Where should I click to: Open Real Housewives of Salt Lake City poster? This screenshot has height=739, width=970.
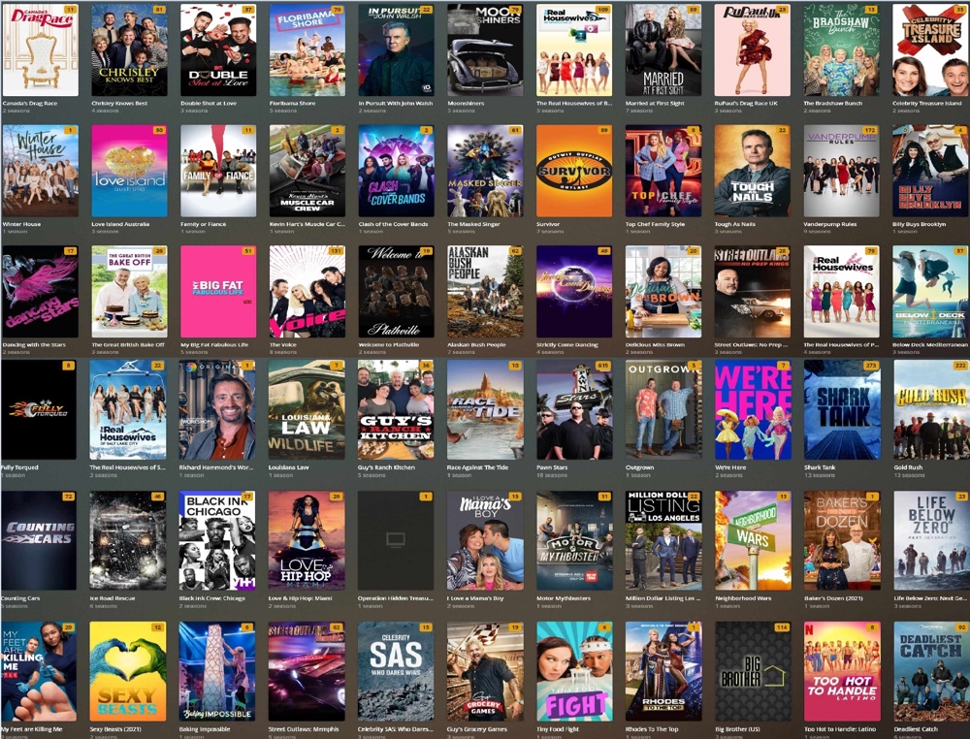(x=128, y=409)
